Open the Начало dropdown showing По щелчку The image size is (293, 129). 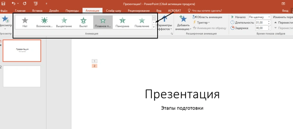(x=259, y=17)
